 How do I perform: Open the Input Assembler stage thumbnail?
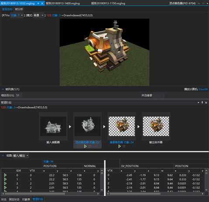coord(53,126)
